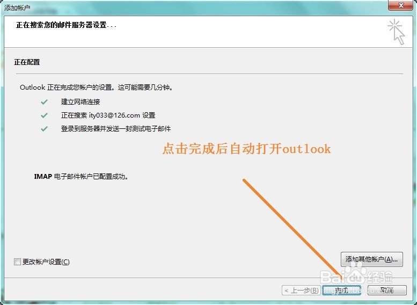Click the checkmark beside 建立网络连接

click(44, 102)
